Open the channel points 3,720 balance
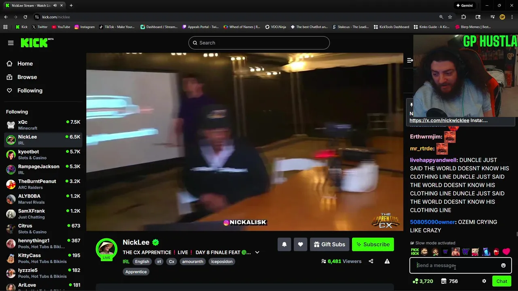Image resolution: width=518 pixels, height=291 pixels. 423,281
